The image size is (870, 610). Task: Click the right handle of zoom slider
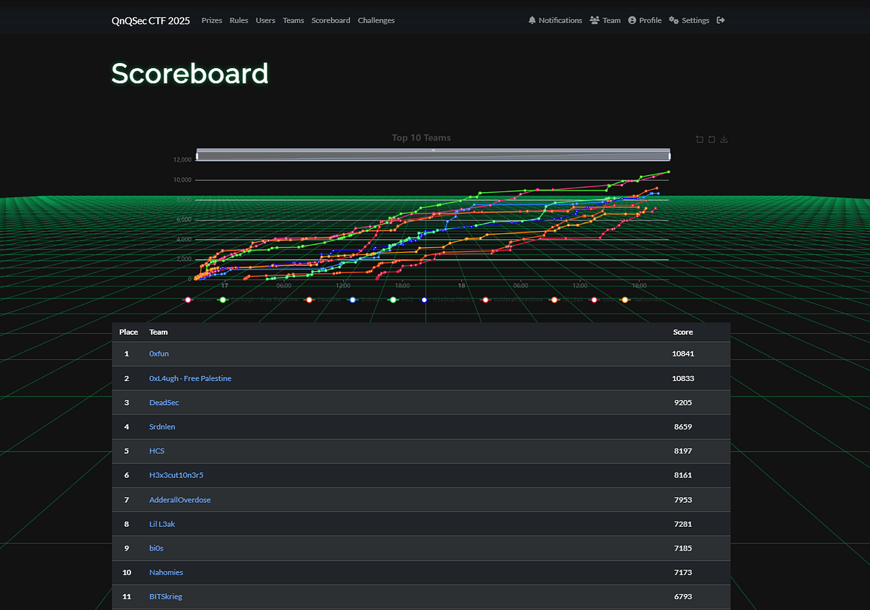click(669, 155)
